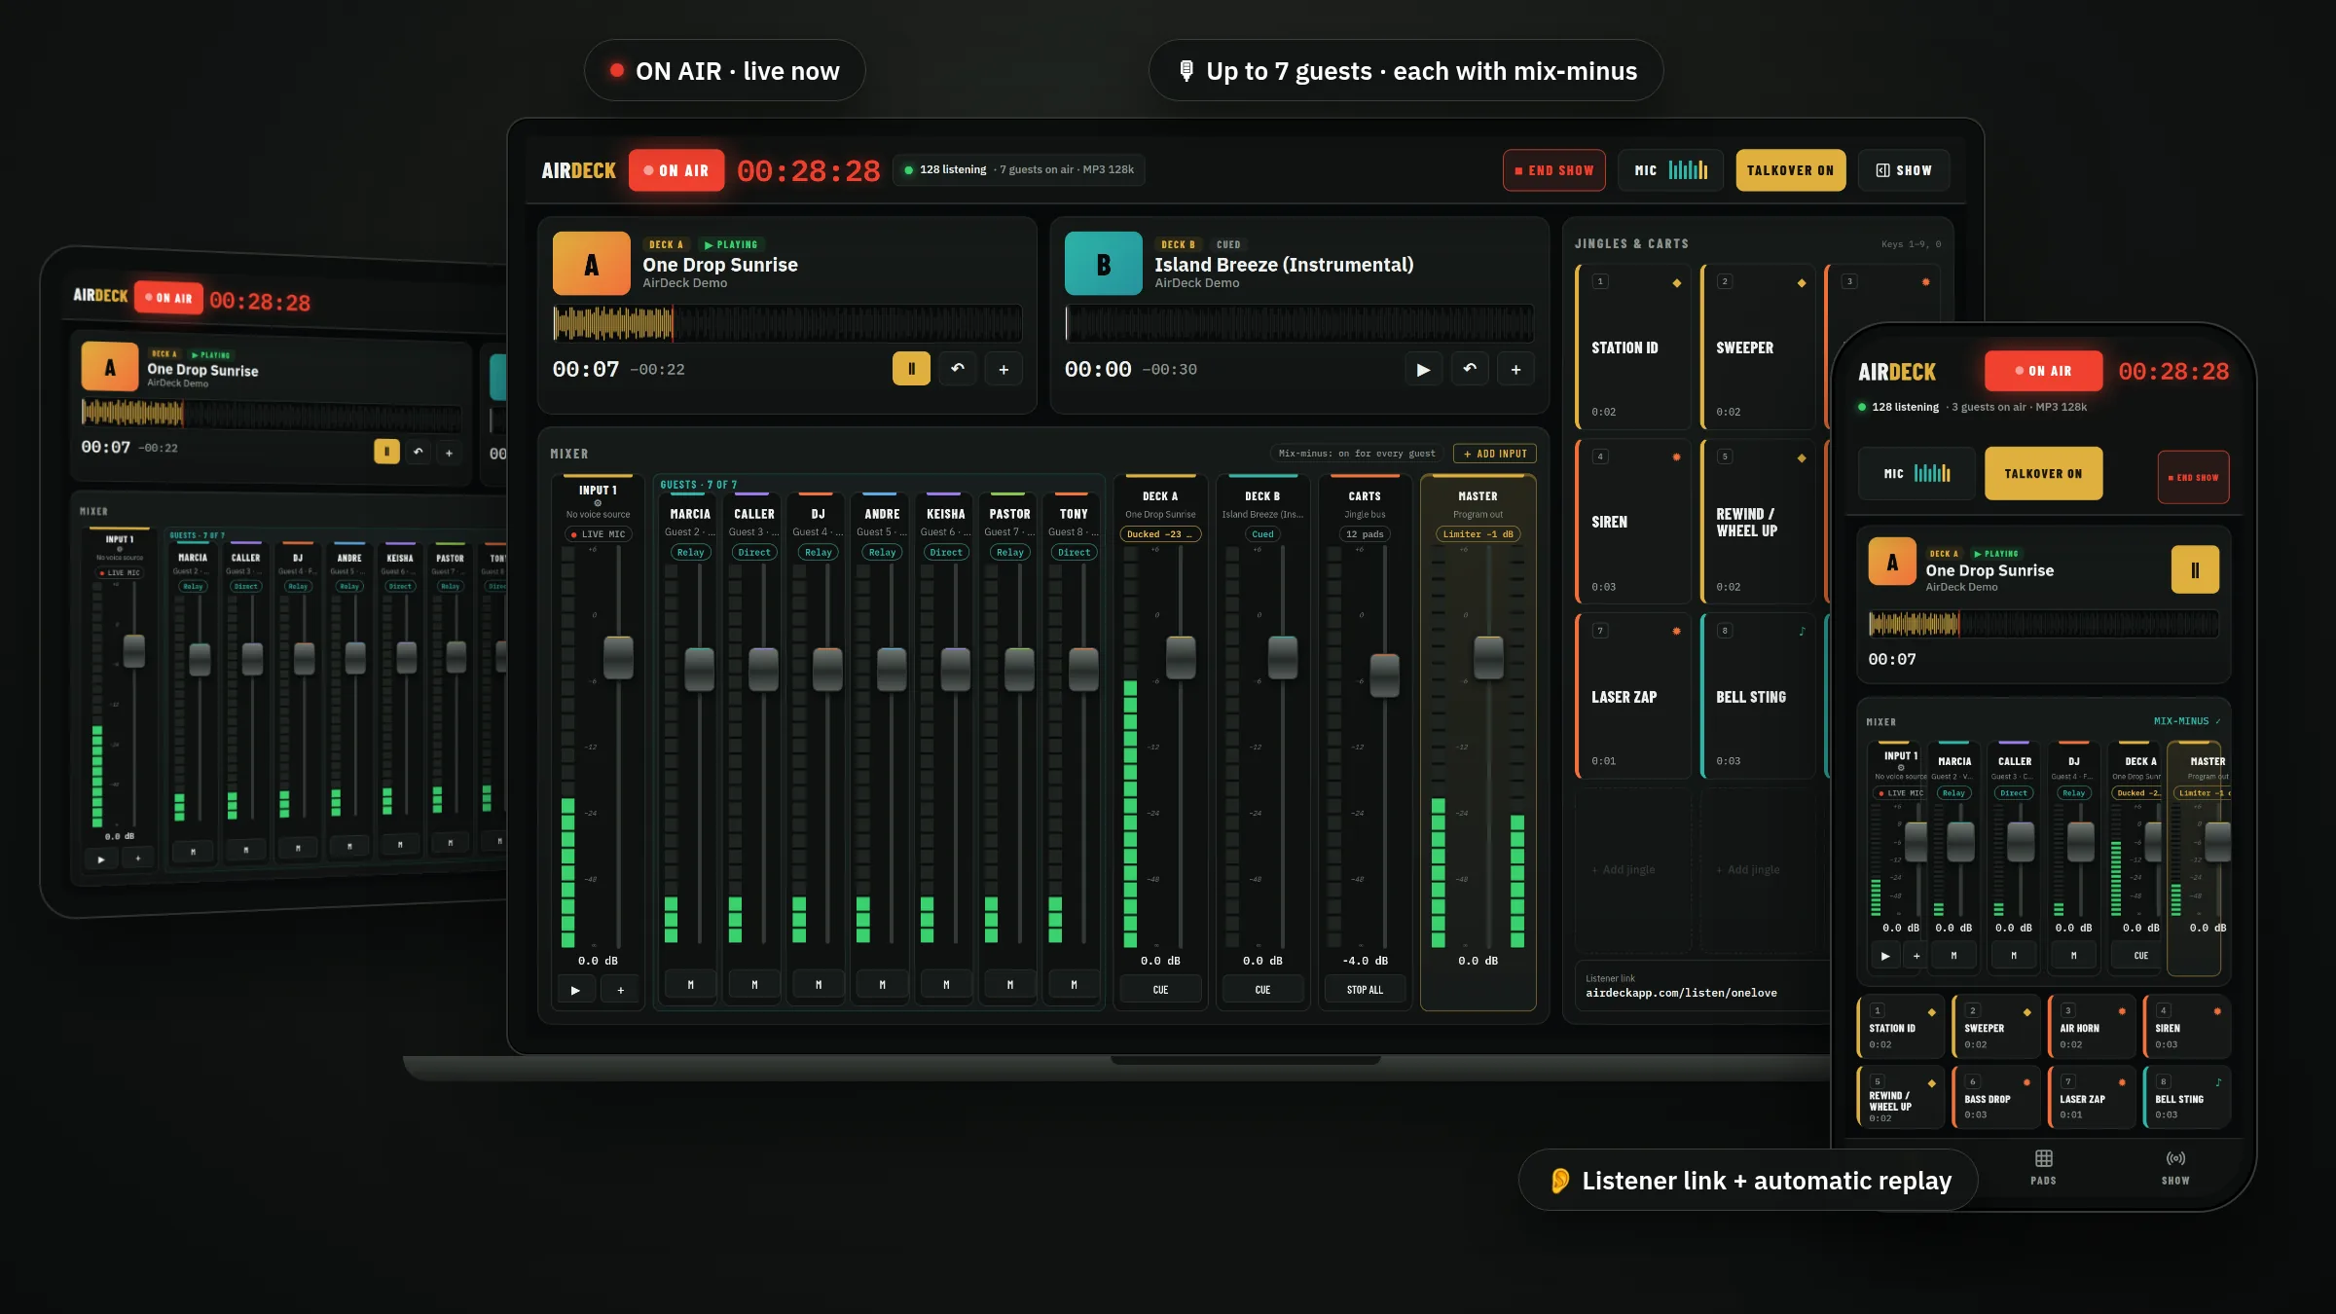
Task: Click the Carts fader handle on laptop
Action: [x=1384, y=675]
